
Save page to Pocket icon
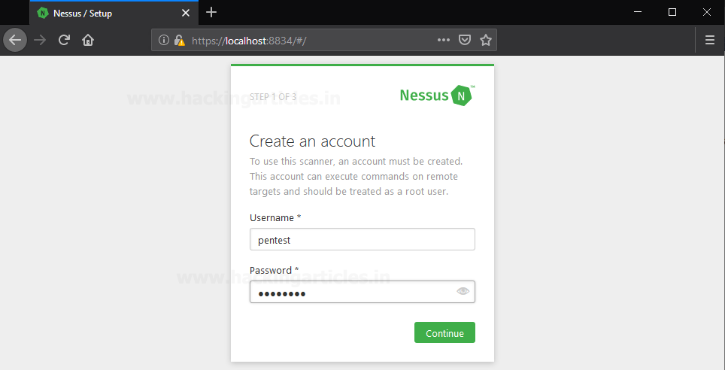click(x=465, y=41)
